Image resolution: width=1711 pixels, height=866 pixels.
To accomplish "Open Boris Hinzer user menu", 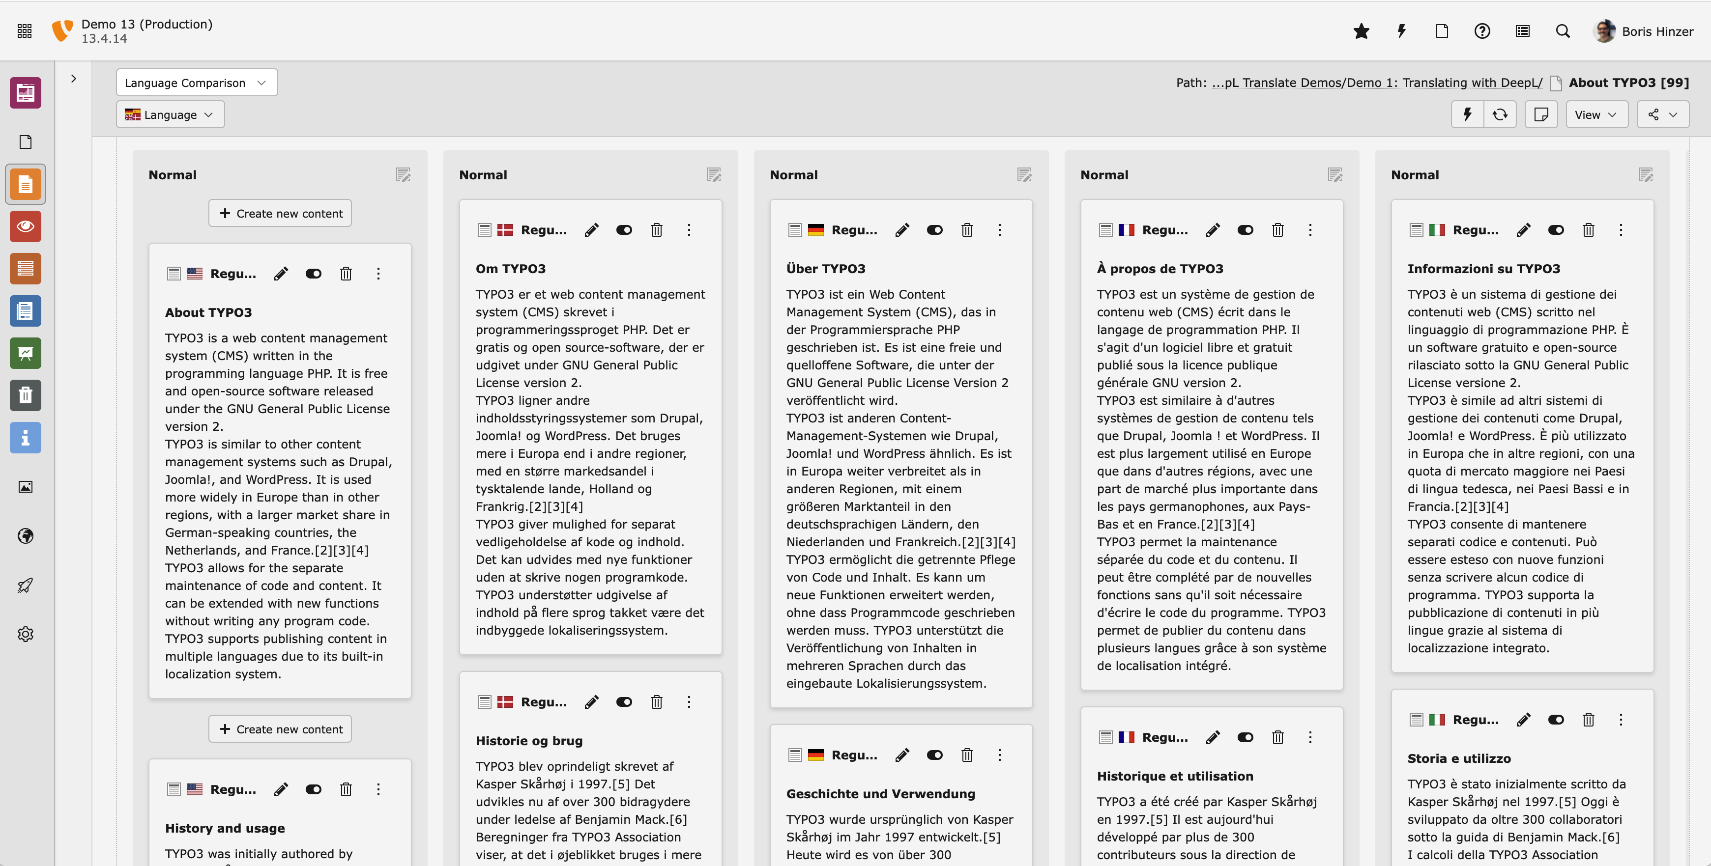I will (1643, 30).
